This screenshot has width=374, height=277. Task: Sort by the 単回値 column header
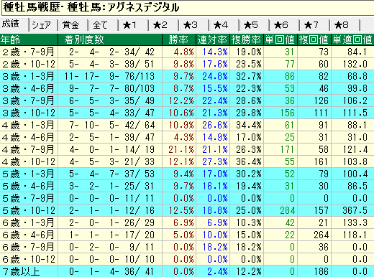[x=280, y=39]
